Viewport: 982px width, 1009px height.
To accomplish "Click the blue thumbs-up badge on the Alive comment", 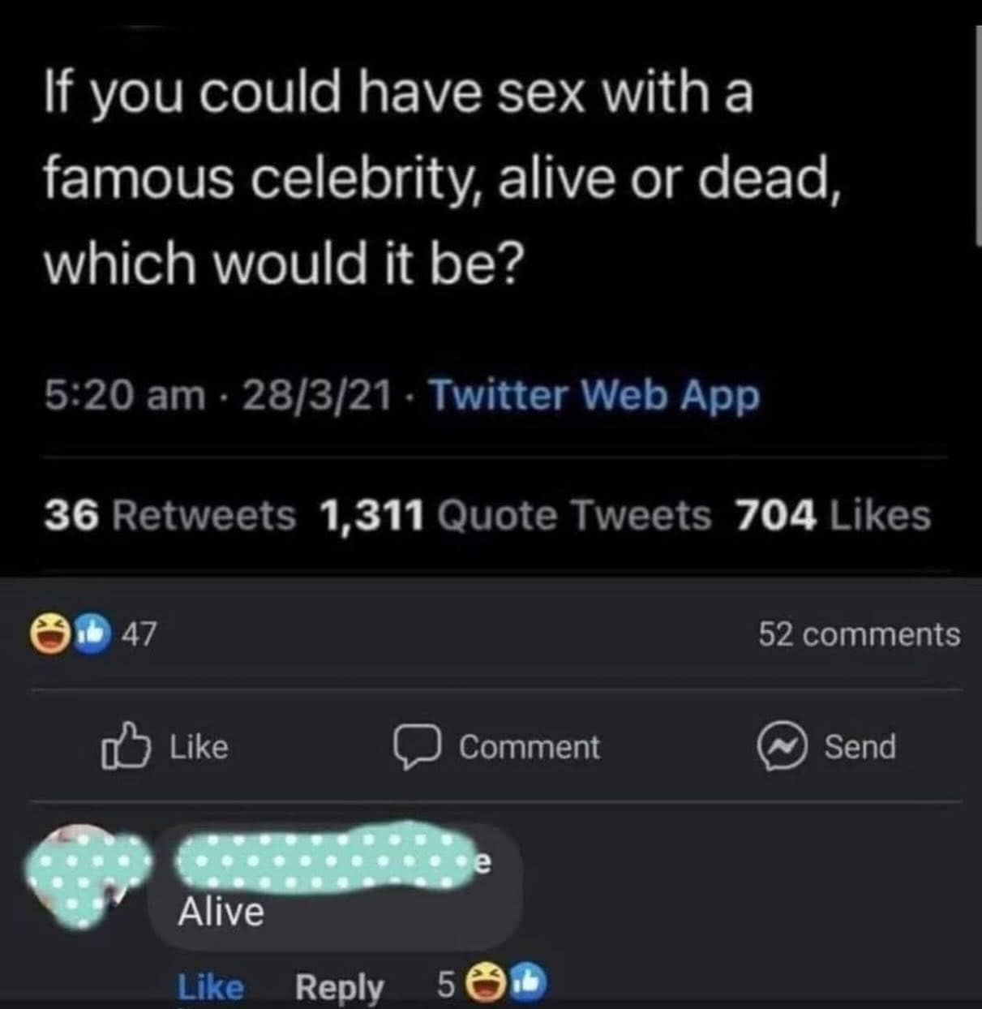I will point(530,984).
